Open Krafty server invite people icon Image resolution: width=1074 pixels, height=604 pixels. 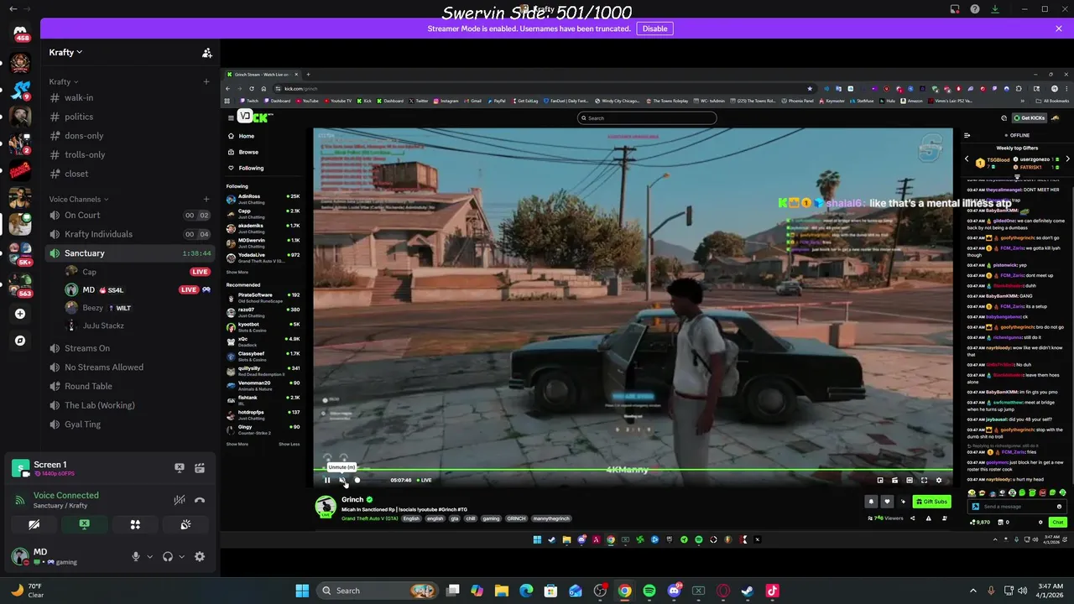pos(206,52)
